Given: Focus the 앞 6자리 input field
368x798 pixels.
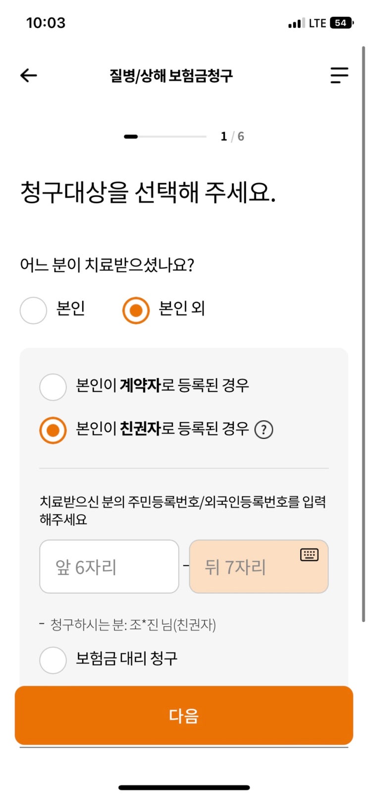Looking at the screenshot, I should click(109, 566).
